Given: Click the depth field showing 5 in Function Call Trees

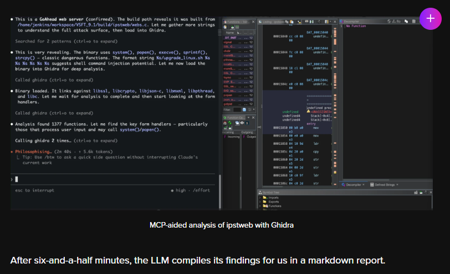Looking at the screenshot, I should pyautogui.click(x=247, y=123).
